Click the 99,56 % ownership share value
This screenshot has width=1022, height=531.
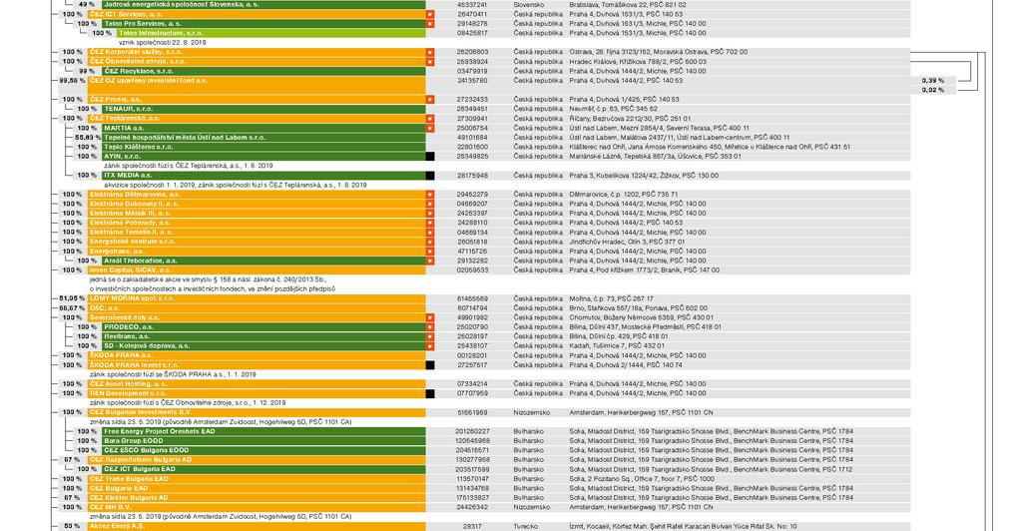pyautogui.click(x=72, y=81)
